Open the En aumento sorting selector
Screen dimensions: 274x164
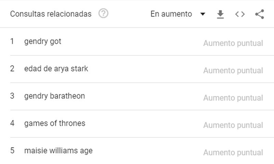(178, 14)
